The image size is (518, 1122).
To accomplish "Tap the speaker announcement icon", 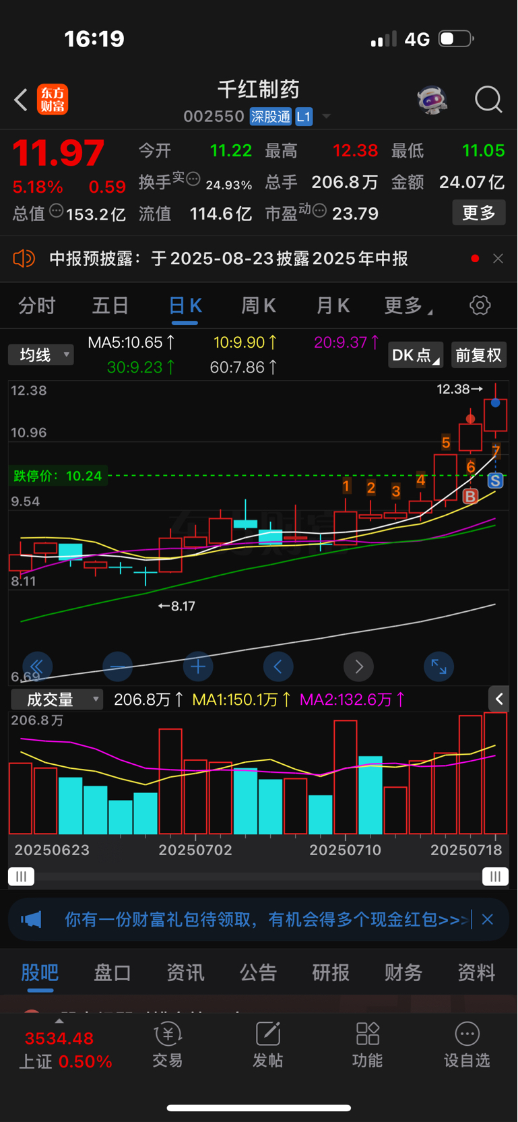I will coord(24,259).
